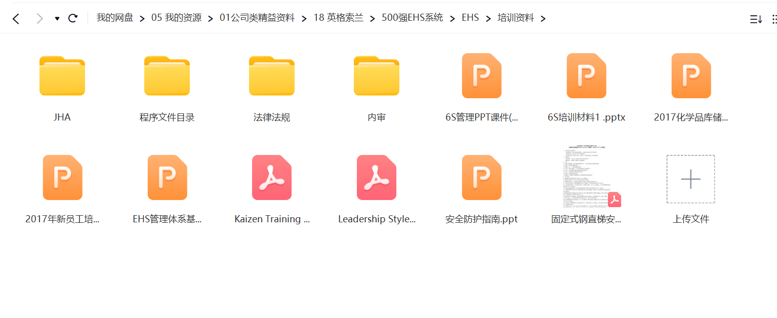Select the EHS breadcrumb item
The height and width of the screenshot is (318, 777).
[x=470, y=18]
